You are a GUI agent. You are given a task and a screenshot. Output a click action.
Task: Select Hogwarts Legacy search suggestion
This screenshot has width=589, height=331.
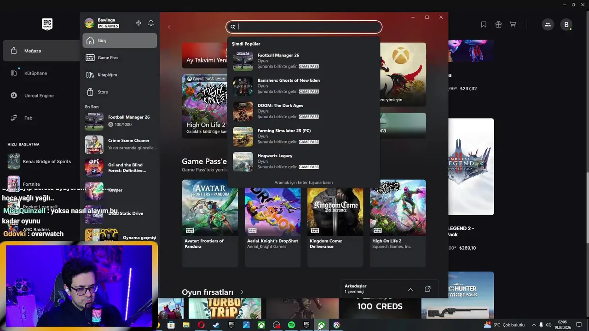tap(304, 161)
